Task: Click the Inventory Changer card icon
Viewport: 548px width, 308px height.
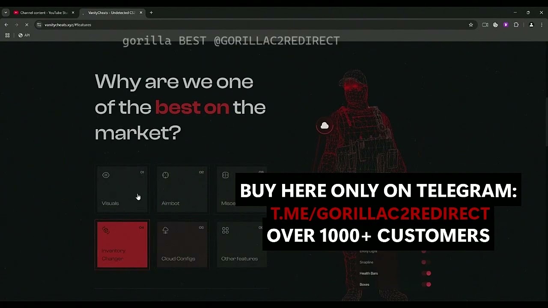Action: (106, 231)
